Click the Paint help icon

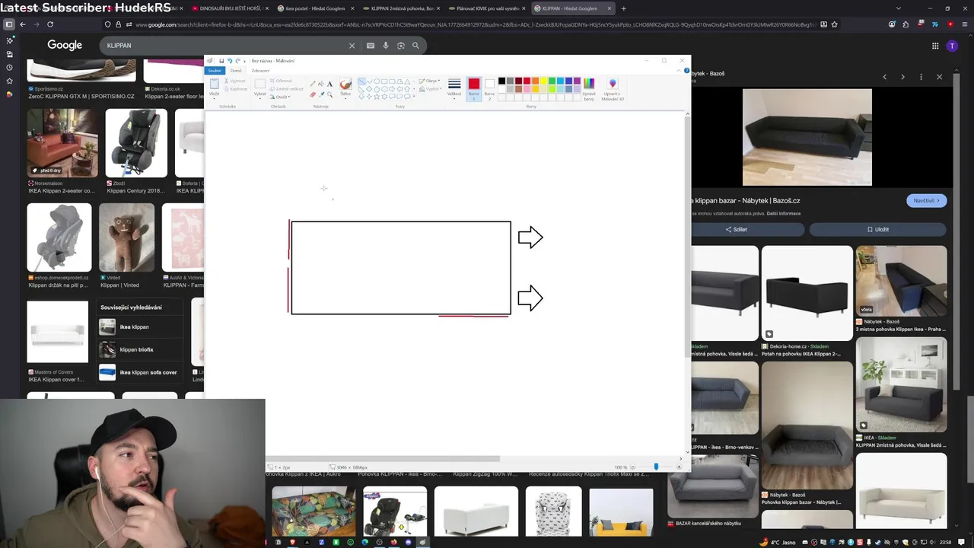pyautogui.click(x=686, y=71)
